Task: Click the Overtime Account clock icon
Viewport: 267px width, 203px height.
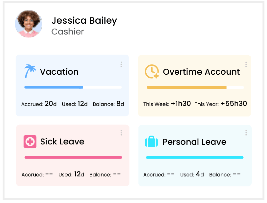Action: click(152, 72)
